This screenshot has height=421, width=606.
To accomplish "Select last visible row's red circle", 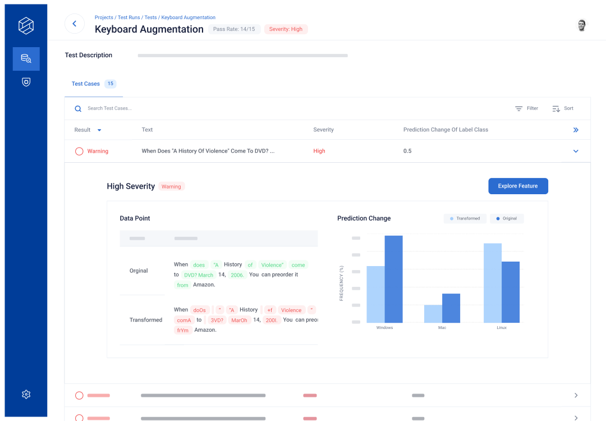I will 79,418.
